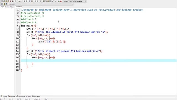Open the Compile Log bottom tab
Image resolution: width=177 pixels, height=100 pixels.
pos(20,96)
